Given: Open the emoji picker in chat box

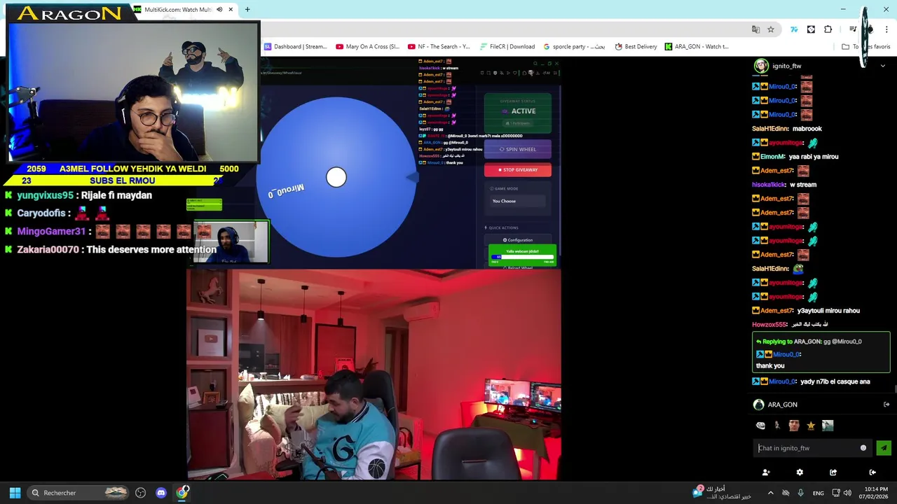Looking at the screenshot, I should pos(863,448).
